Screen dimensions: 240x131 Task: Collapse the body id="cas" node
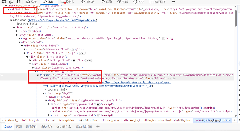tap(46, 101)
